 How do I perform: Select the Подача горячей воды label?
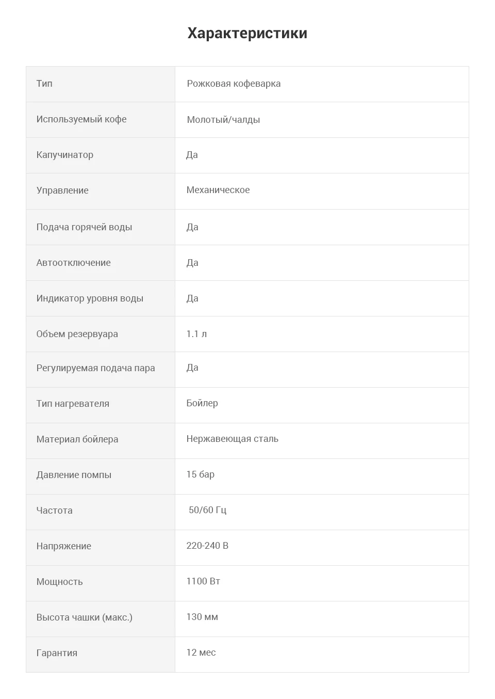click(84, 227)
